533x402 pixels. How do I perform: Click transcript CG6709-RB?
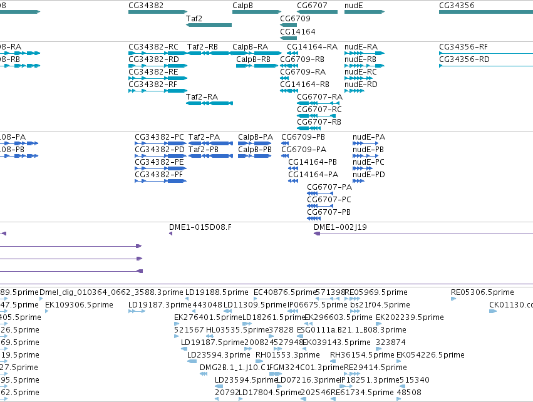point(302,59)
